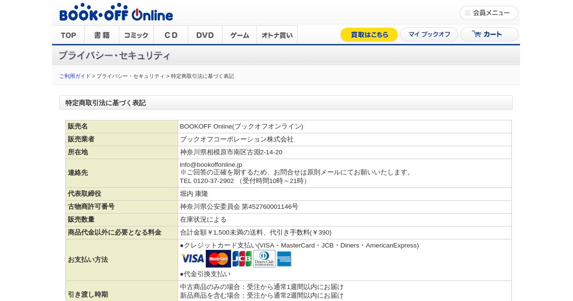Go to the TOP tab
Viewport: 573px width, 301px height.
(68, 35)
